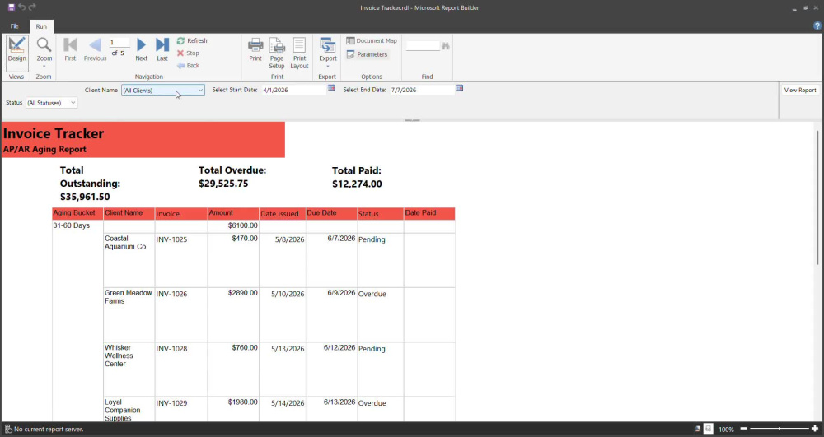Screen dimensions: 824x437
Task: Click the zoom slider in status bar
Action: [780, 429]
